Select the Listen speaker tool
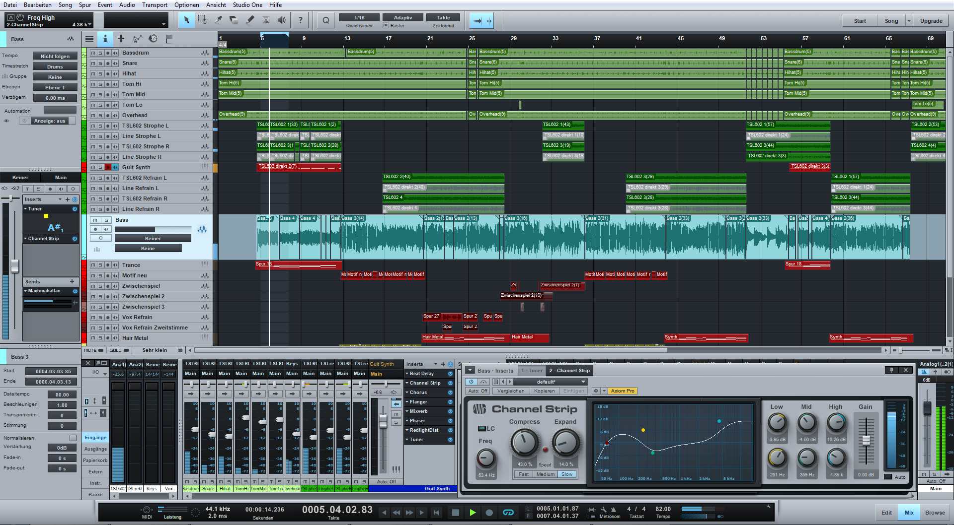The image size is (954, 525). tap(282, 20)
